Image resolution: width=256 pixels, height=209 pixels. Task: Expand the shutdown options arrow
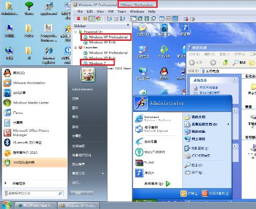point(91,193)
